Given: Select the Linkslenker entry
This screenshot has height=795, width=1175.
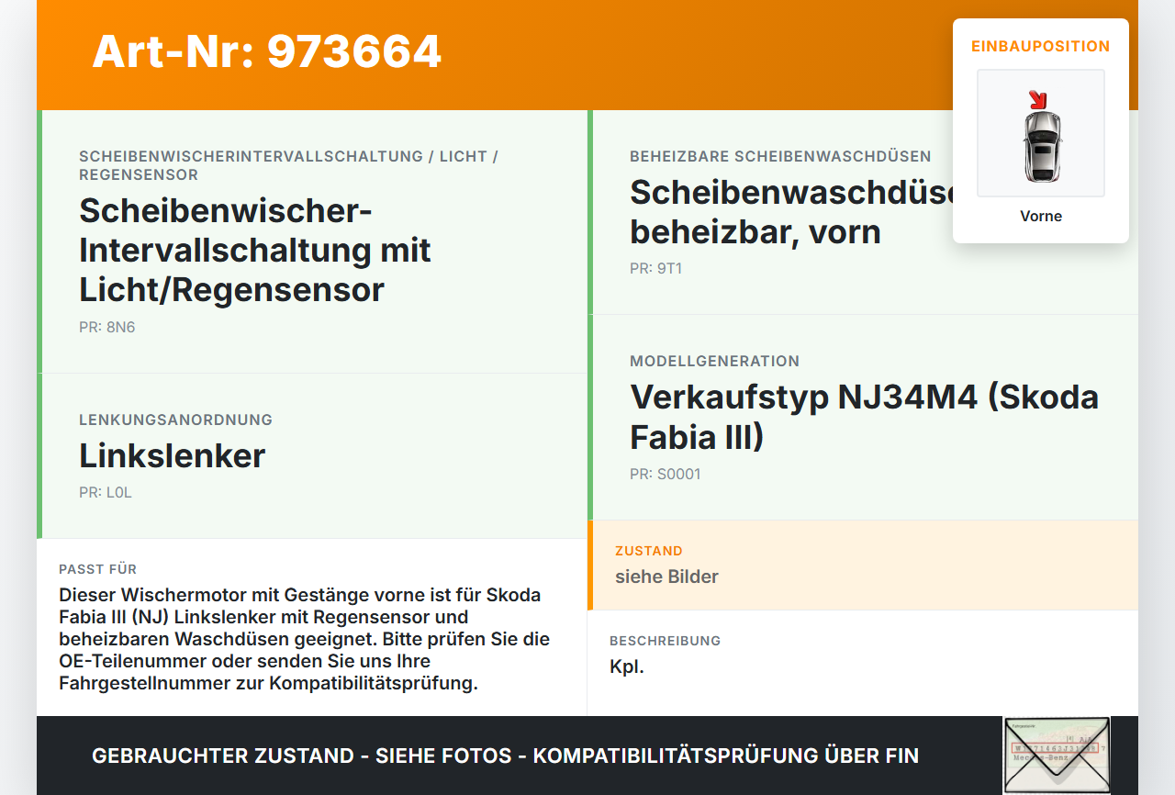Looking at the screenshot, I should (x=172, y=455).
